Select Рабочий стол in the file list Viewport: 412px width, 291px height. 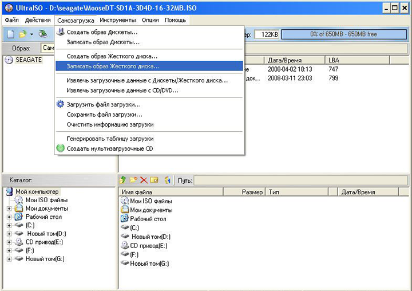point(148,219)
